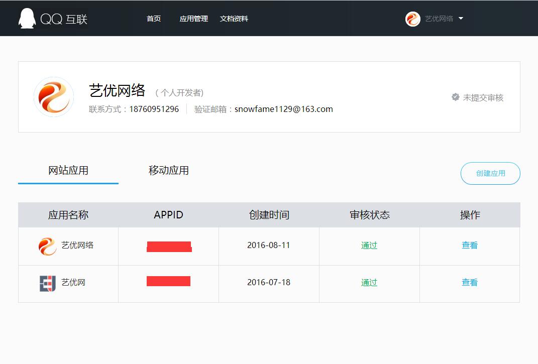Open 应用管理 in the navigation bar
Screen dimensions: 538x364
194,19
